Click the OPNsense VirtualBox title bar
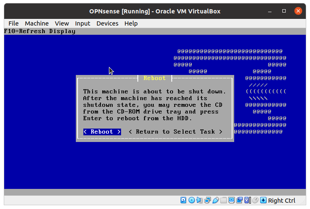 155,11
